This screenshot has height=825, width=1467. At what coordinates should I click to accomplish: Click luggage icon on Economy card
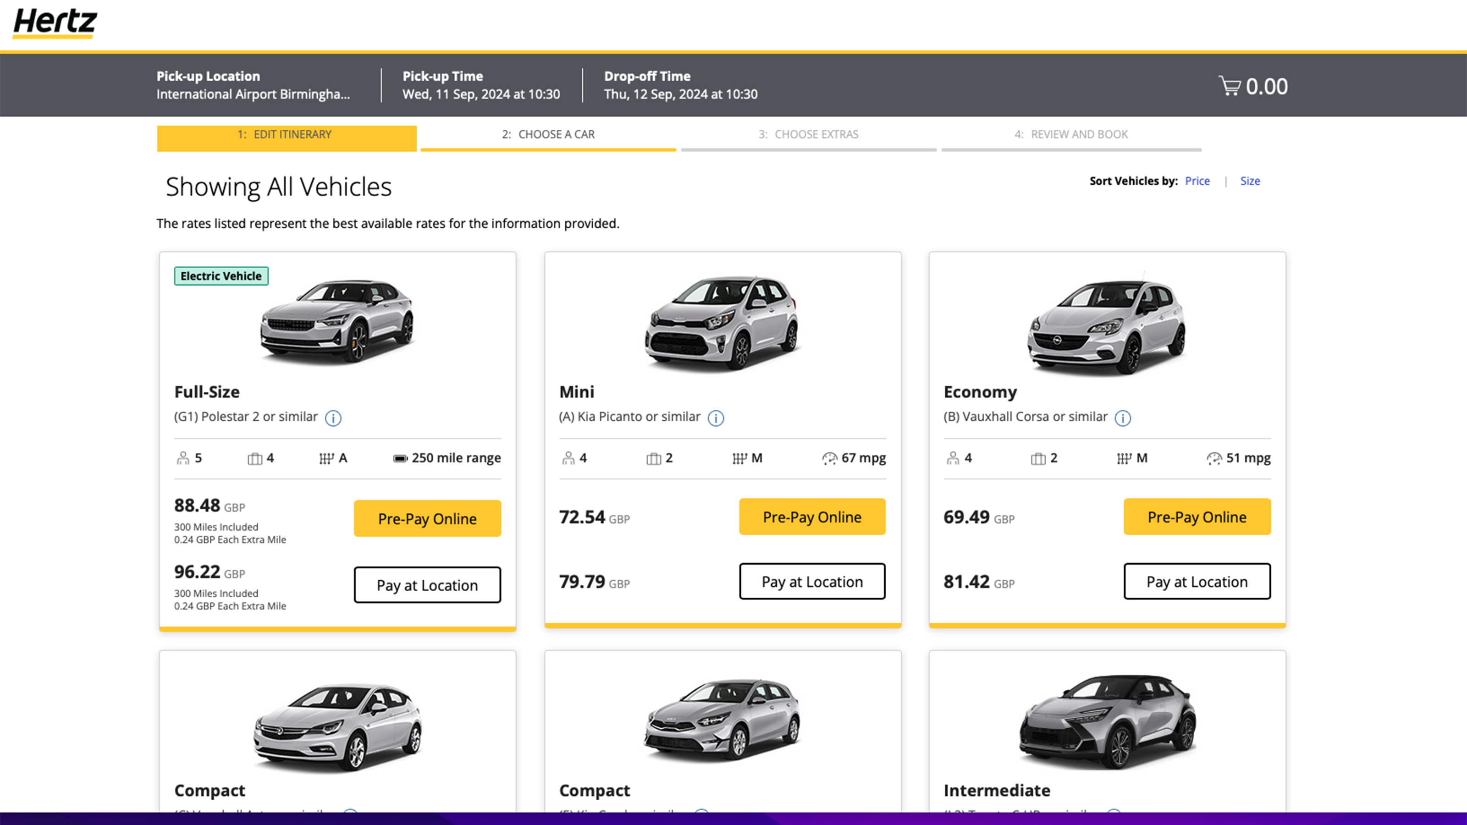pos(1038,458)
